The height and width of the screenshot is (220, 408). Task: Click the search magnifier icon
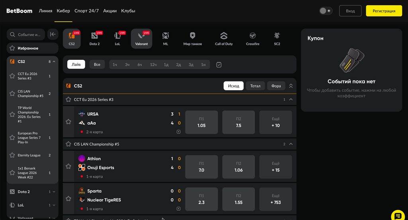click(x=12, y=34)
